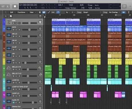Click the 01:00:00:00.00 timecode display
Image resolution: width=132 pixels, height=109 pixels.
(28, 5)
